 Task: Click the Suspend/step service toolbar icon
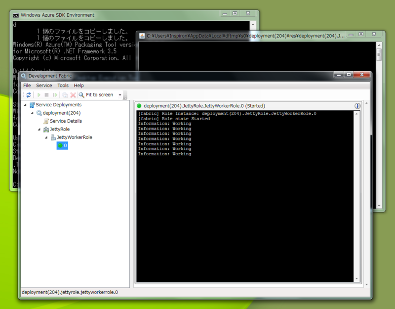point(55,95)
